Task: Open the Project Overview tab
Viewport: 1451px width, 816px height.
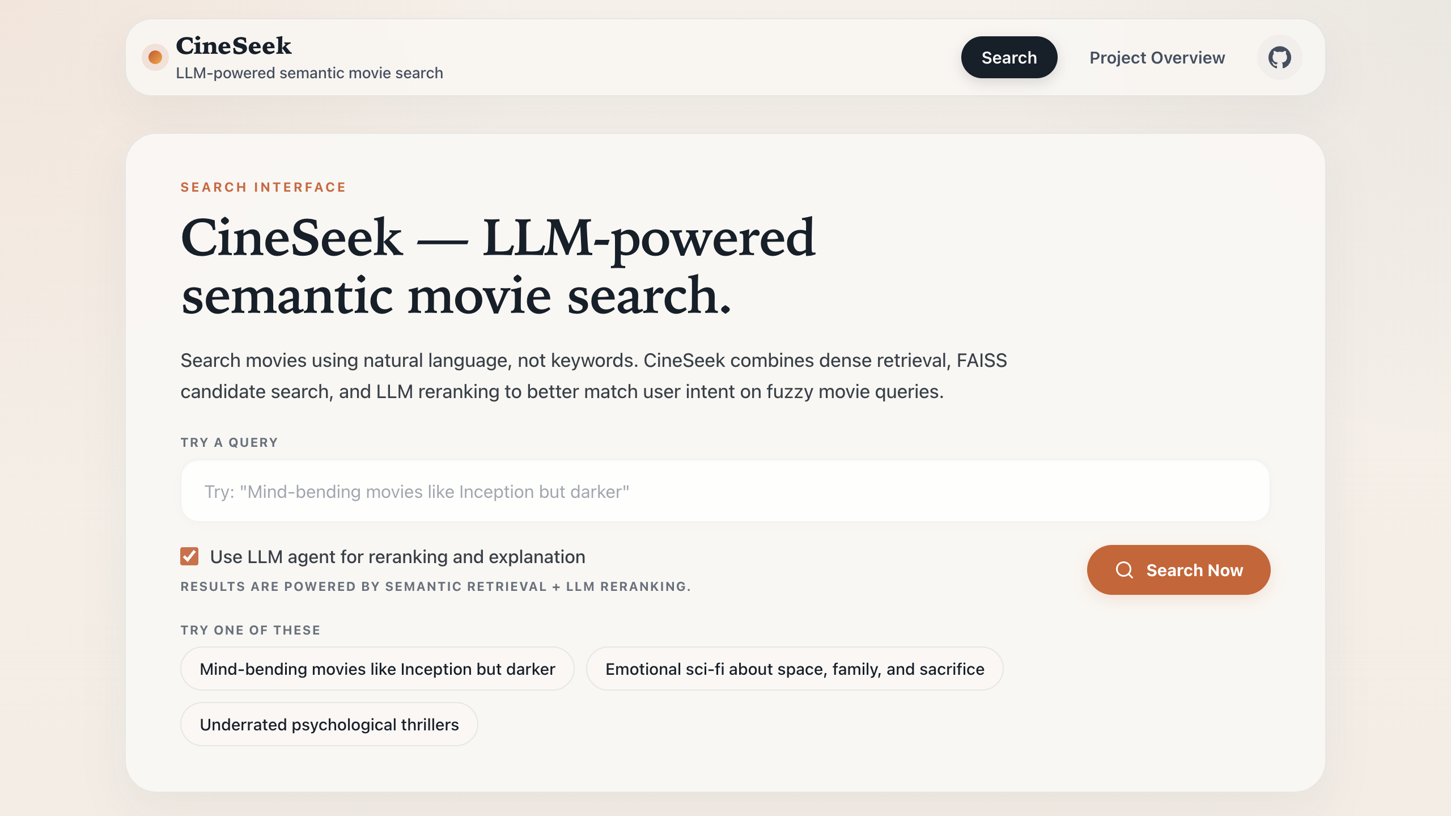Action: (x=1157, y=57)
